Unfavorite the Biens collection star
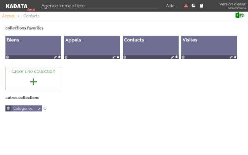This screenshot has height=155, width=248. (x=59, y=57)
